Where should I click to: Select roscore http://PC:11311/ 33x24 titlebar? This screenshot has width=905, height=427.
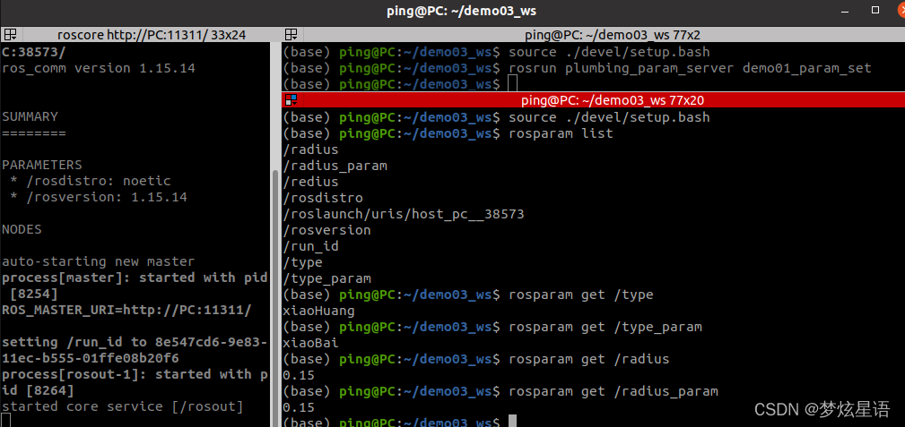click(152, 35)
